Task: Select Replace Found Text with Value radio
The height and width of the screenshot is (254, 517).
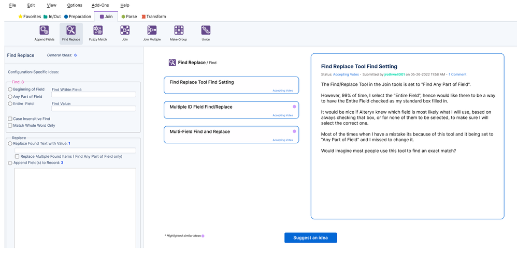Action: pyautogui.click(x=10, y=144)
